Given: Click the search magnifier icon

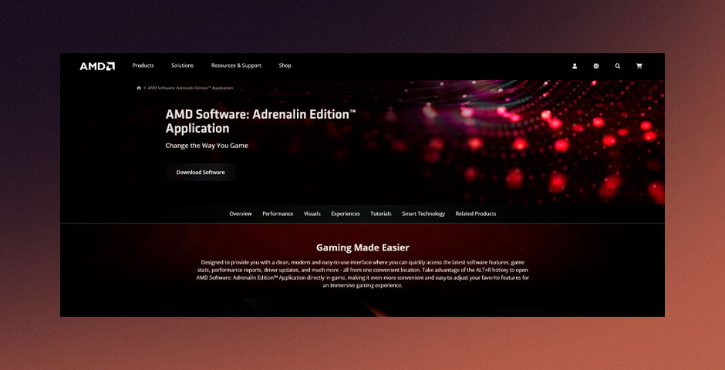Looking at the screenshot, I should pos(618,66).
